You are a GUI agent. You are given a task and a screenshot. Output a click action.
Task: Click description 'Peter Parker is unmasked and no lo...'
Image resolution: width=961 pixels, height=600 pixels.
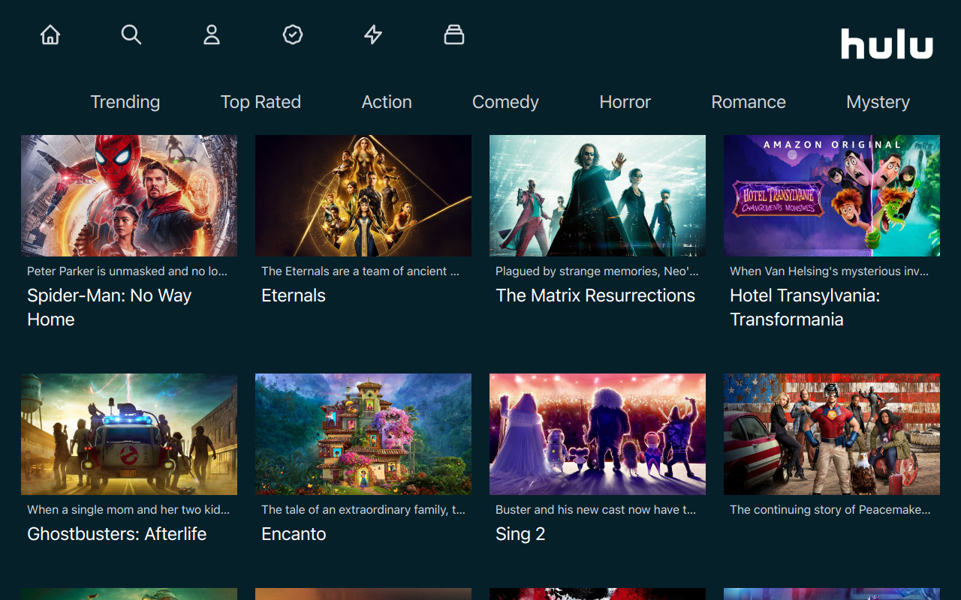click(127, 271)
